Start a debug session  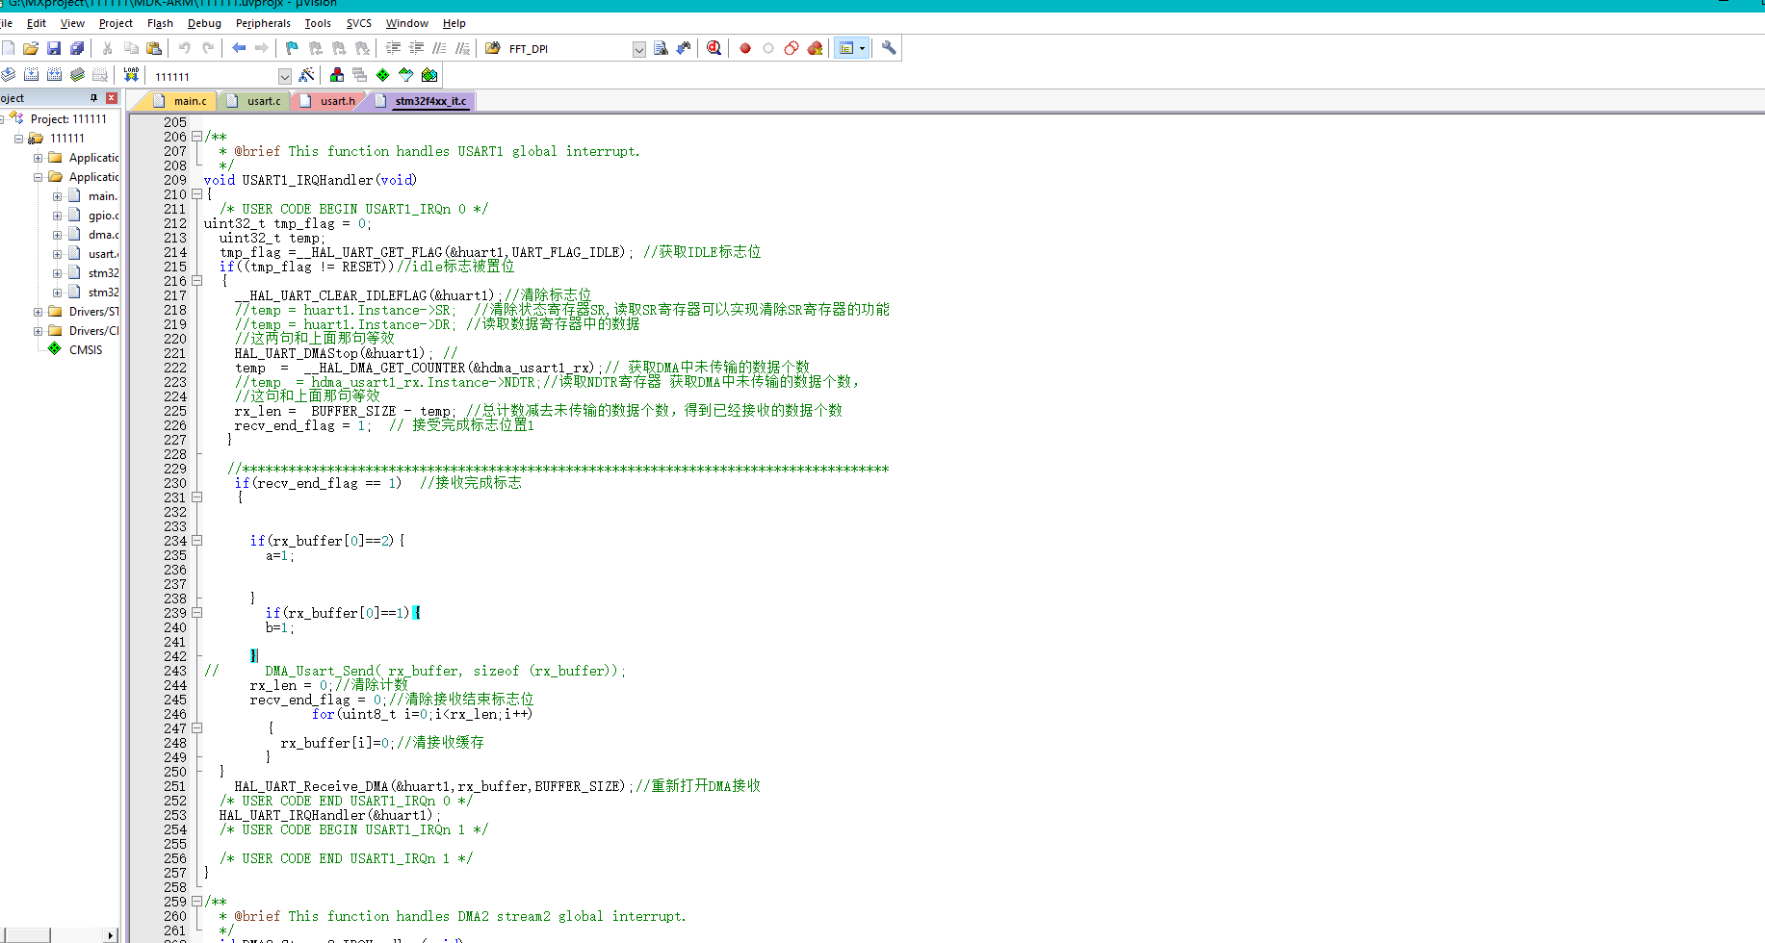714,48
